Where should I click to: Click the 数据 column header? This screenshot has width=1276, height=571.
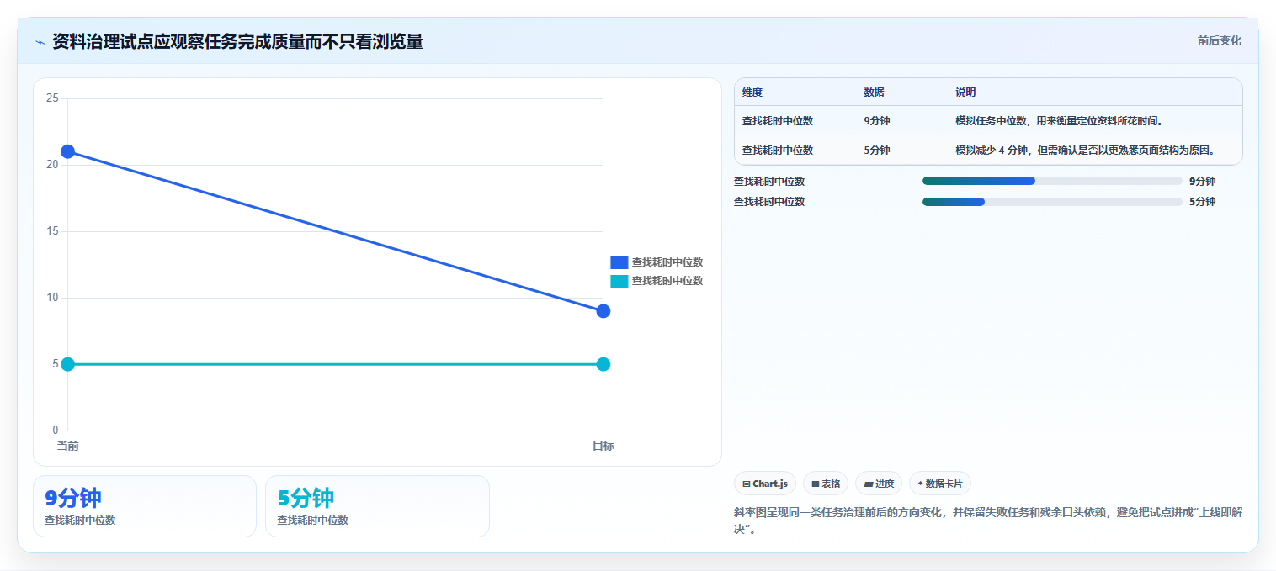pyautogui.click(x=874, y=93)
